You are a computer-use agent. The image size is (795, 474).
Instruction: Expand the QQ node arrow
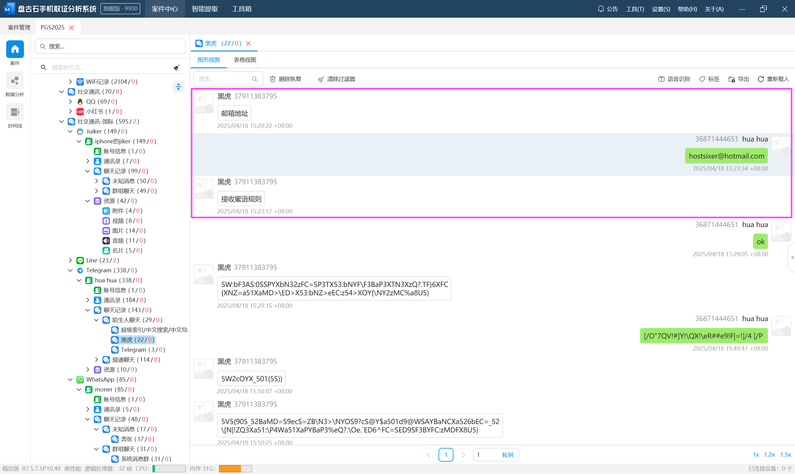click(x=70, y=101)
